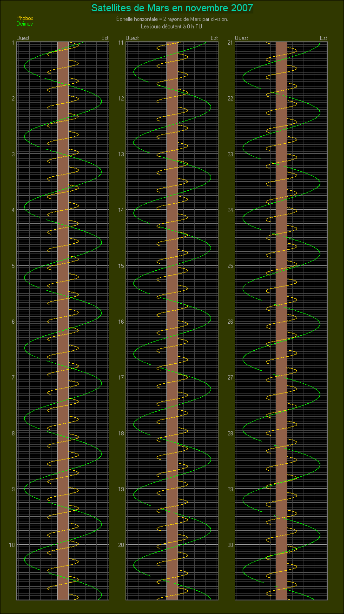Click the 'Ouest' label above the first column

tap(22, 38)
